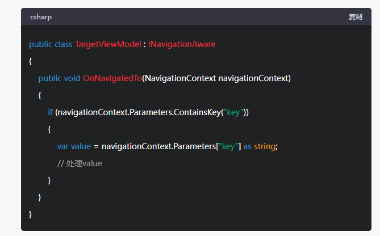Click the INavigationAware interface name
Viewport: 380px width, 236px height.
[182, 44]
